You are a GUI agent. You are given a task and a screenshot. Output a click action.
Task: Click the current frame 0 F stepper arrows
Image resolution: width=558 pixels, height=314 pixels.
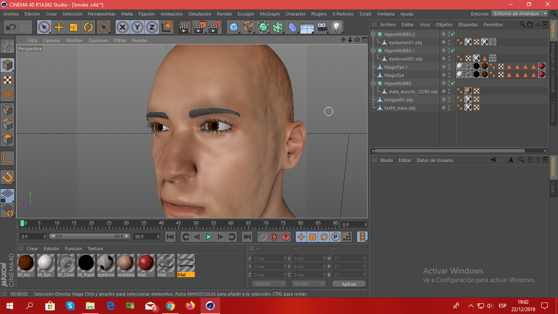(45, 237)
